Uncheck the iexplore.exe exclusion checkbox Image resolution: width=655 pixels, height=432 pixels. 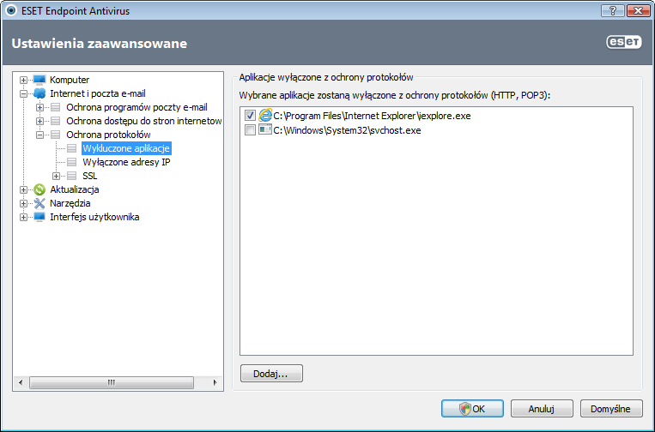pos(250,116)
